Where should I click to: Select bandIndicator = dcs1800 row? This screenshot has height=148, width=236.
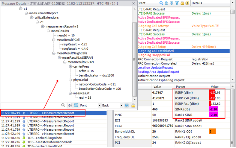tap(96, 75)
